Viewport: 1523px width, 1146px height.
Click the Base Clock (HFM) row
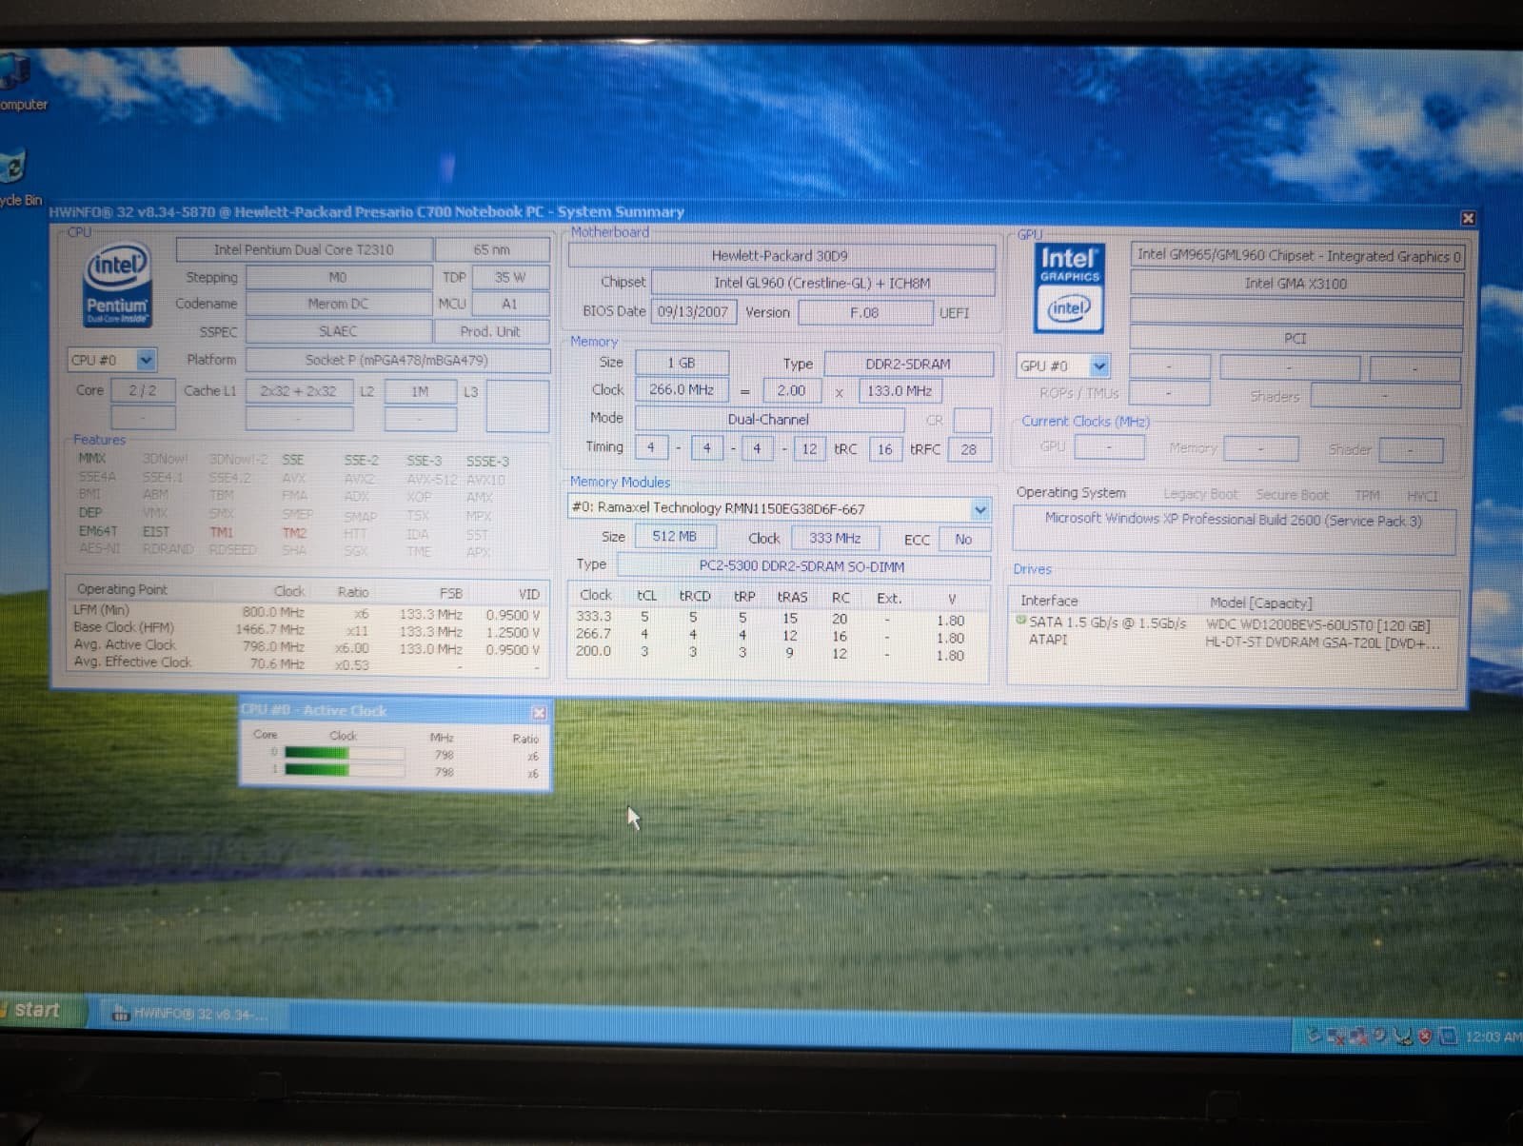point(307,629)
